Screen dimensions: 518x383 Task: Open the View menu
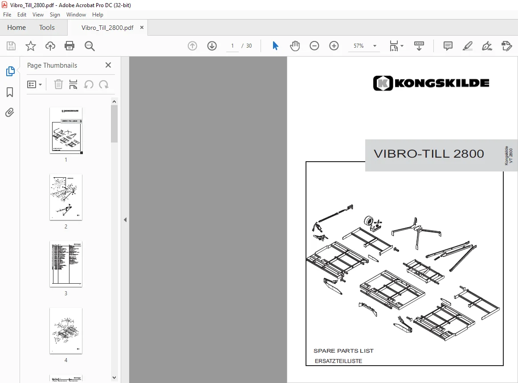pos(38,15)
